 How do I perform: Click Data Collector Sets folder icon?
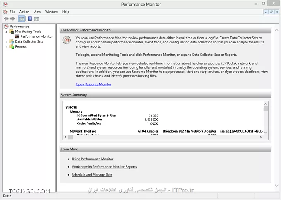(12, 41)
